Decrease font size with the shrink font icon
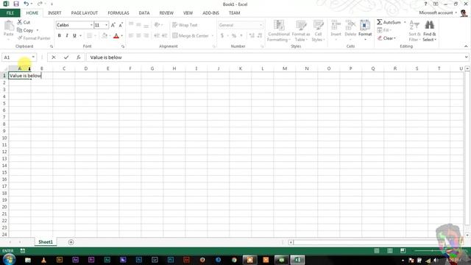 coord(121,25)
